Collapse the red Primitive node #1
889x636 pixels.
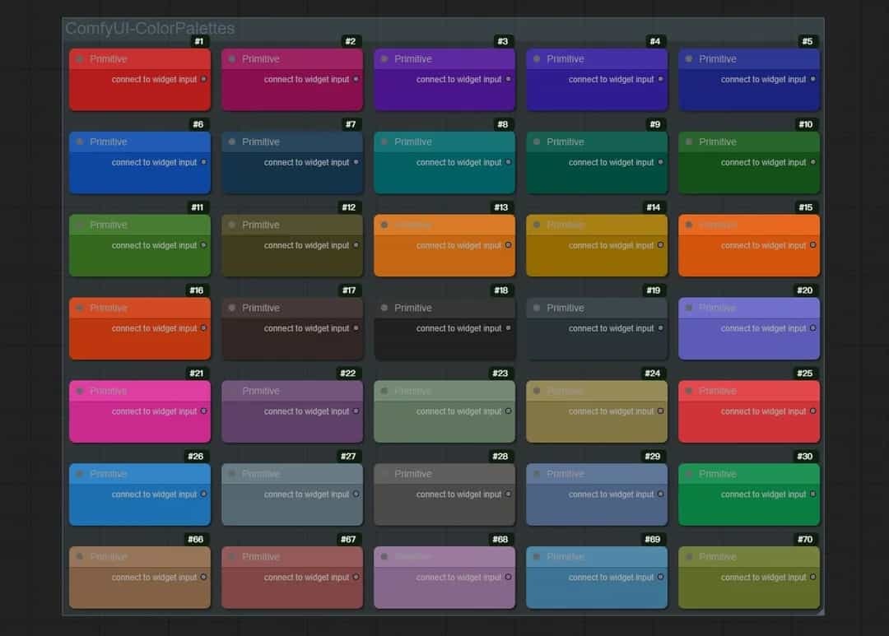click(80, 59)
